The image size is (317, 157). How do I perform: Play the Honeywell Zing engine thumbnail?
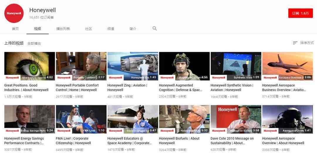point(133,66)
